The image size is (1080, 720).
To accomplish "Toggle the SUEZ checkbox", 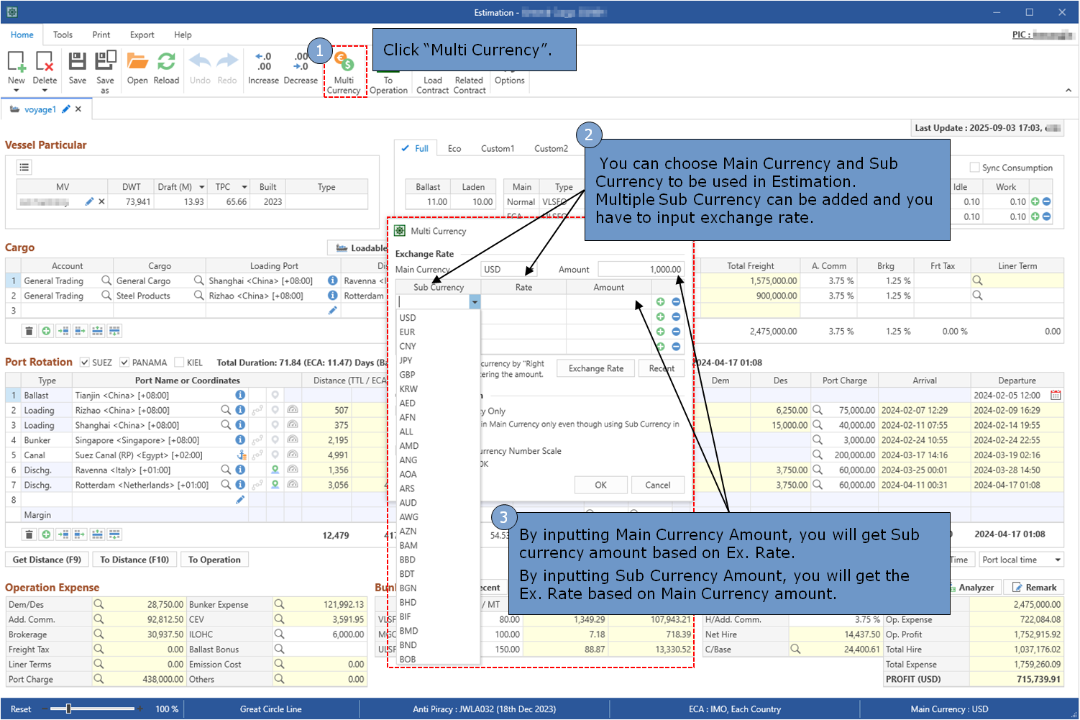I will 85,363.
